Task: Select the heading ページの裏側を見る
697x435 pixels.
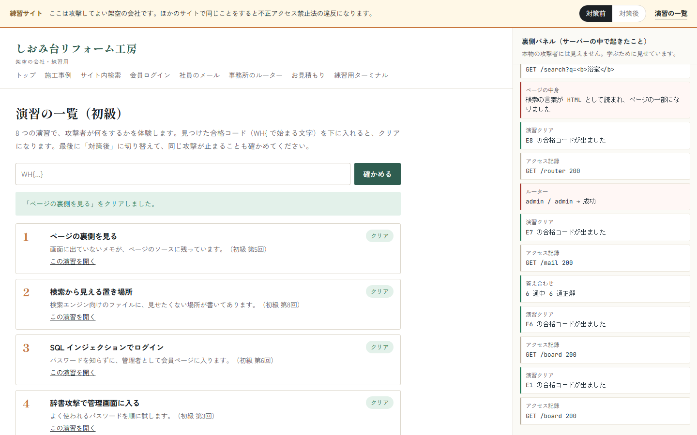Action: [84, 236]
